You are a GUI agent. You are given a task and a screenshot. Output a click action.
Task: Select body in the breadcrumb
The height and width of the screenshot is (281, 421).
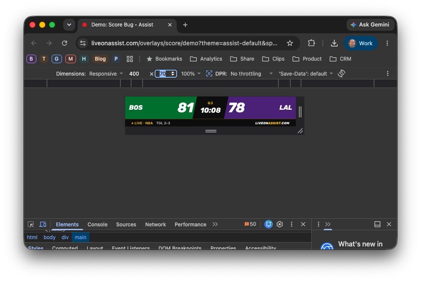pos(50,237)
